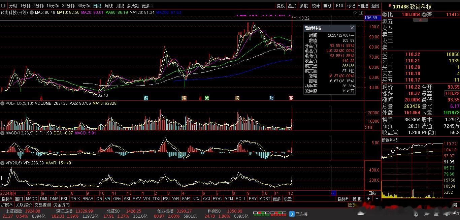460x220 pixels.
Task: Open F10 company information
Action: [x=339, y=6]
